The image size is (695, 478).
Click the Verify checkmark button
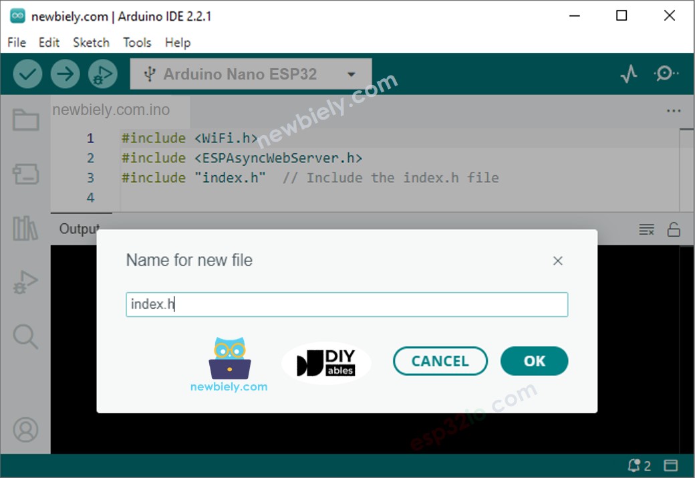[27, 74]
